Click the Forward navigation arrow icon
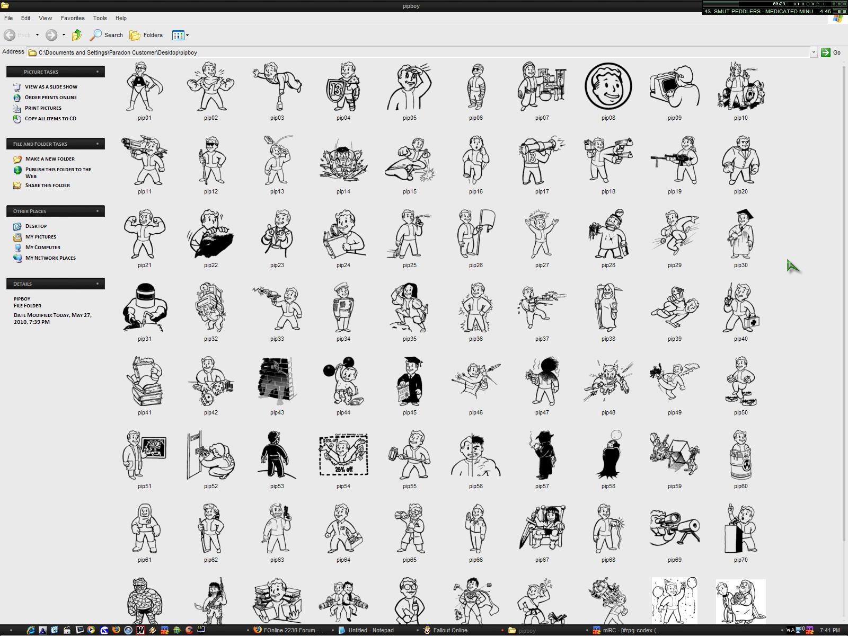This screenshot has width=848, height=636. (51, 35)
